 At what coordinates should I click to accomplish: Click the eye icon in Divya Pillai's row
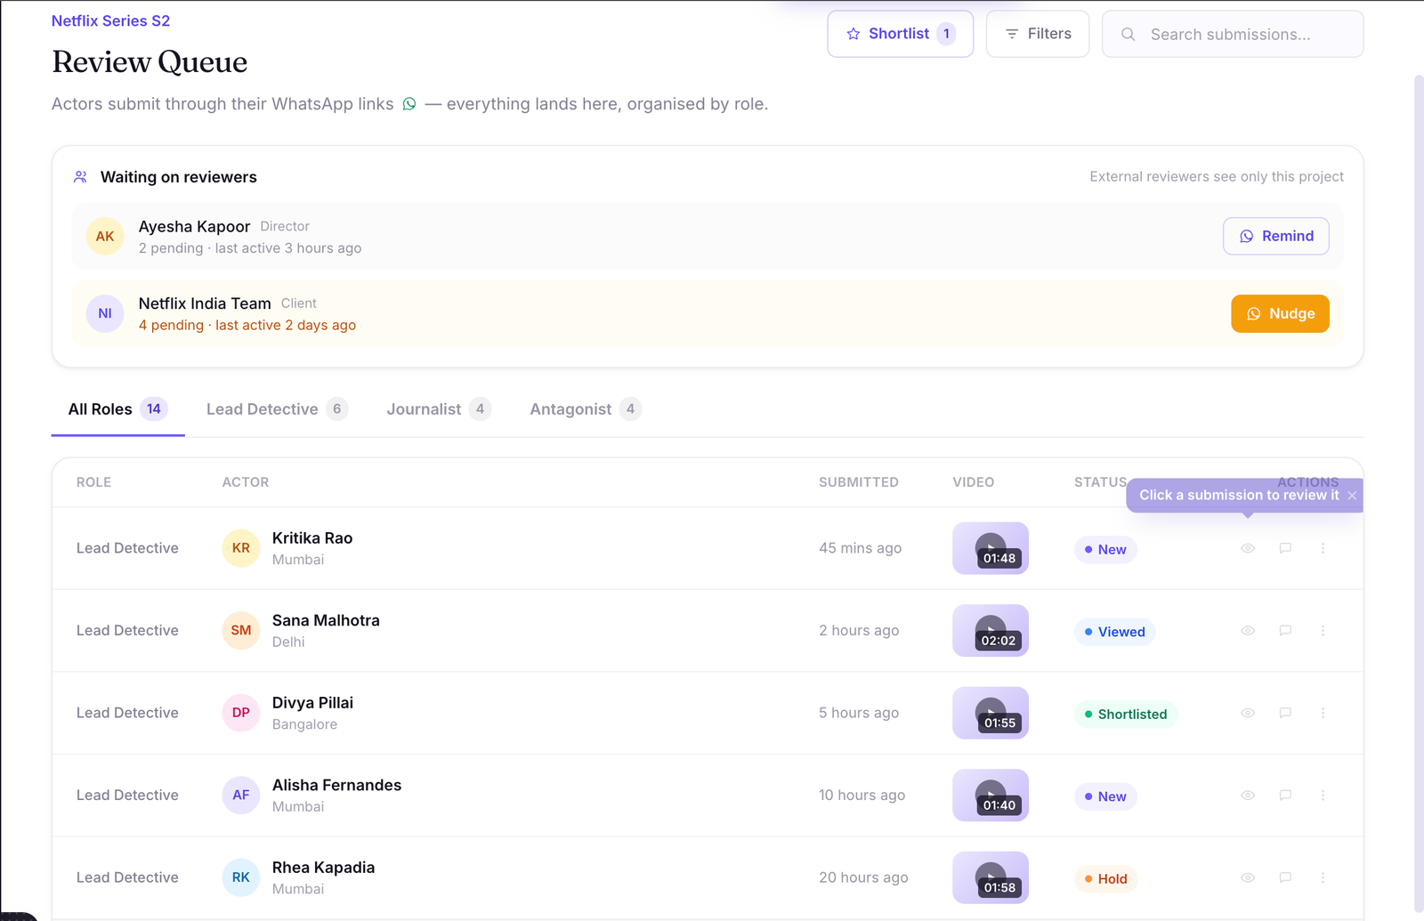pos(1248,713)
